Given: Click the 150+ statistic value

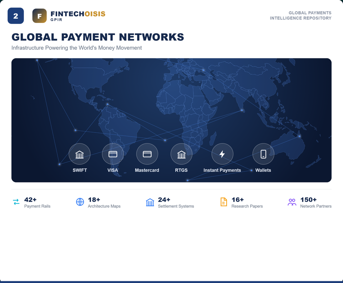Looking at the screenshot, I should [x=308, y=200].
